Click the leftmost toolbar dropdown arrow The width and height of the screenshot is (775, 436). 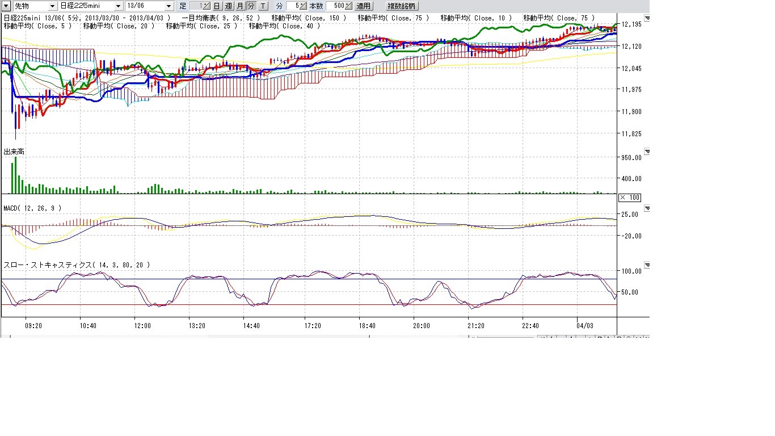coord(6,6)
